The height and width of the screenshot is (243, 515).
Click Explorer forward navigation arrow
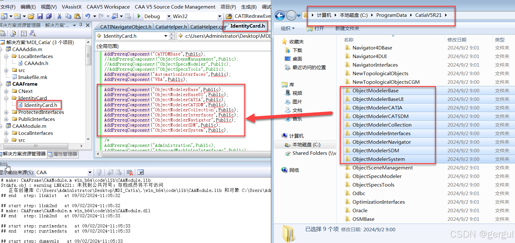point(291,15)
